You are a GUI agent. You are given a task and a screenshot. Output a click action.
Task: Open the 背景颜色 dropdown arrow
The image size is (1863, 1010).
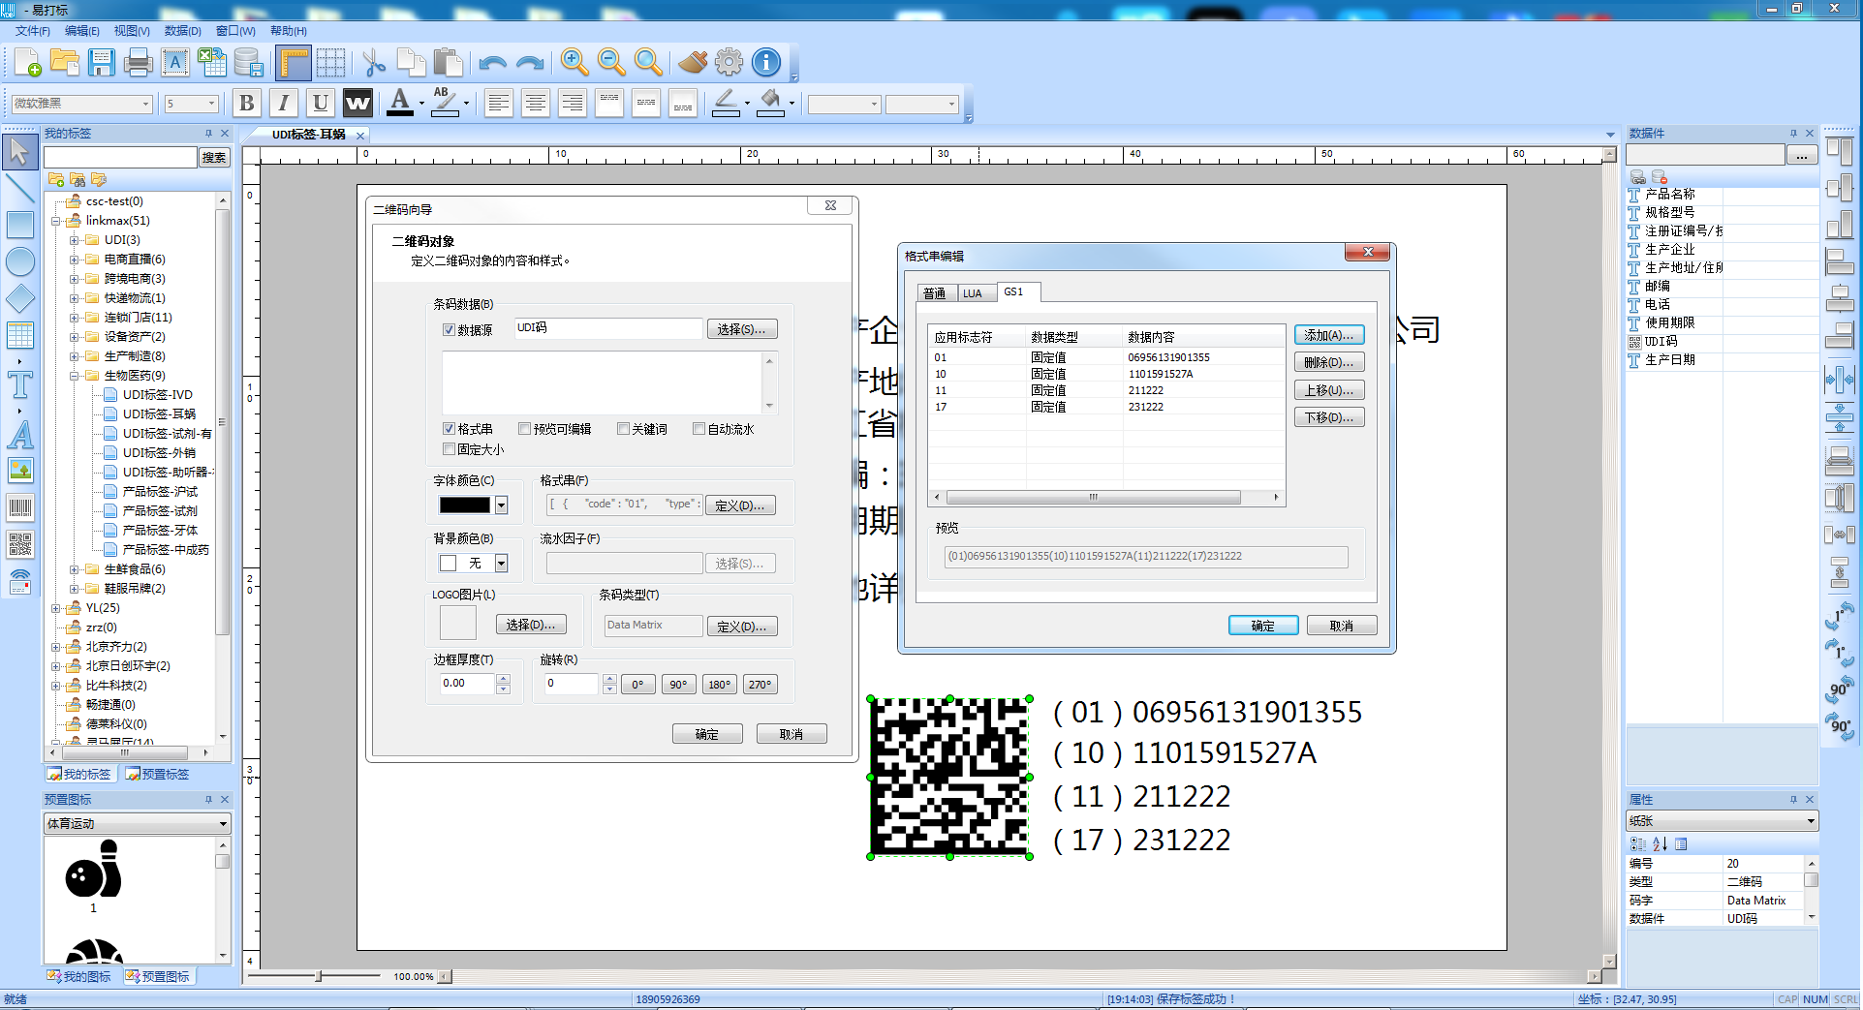click(x=501, y=564)
